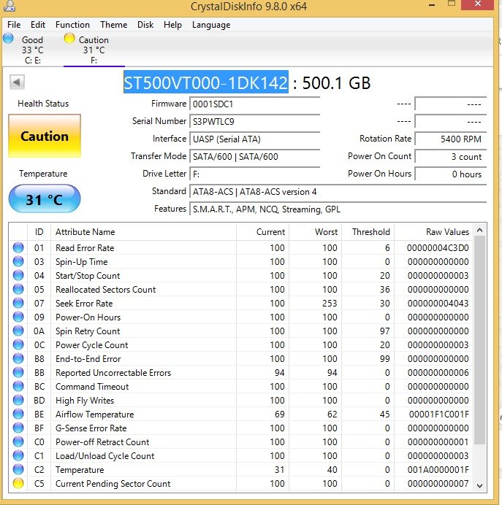The height and width of the screenshot is (505, 502).
Task: Click the attribute list scroll down arrow
Action: (480, 485)
